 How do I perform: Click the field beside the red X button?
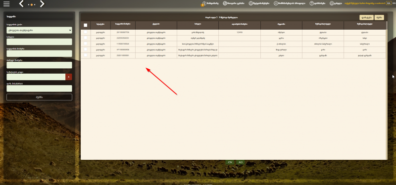coord(36,77)
